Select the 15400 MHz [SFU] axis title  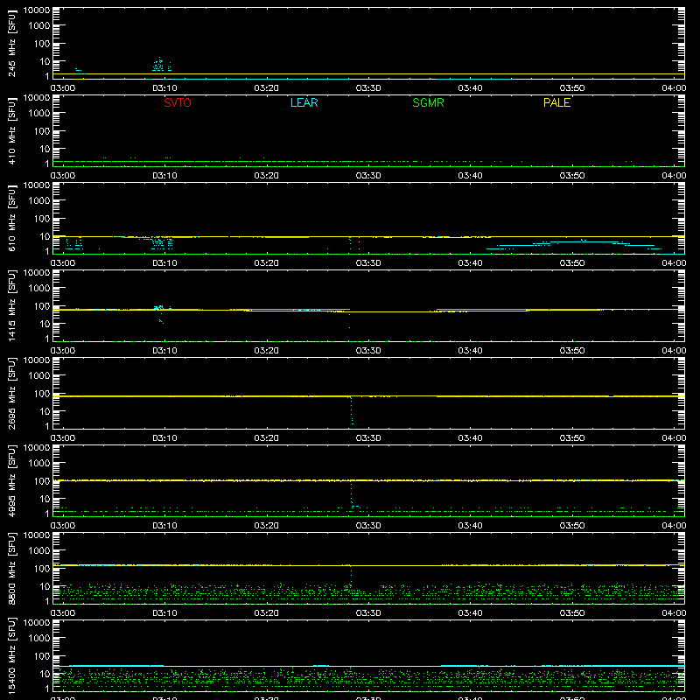point(11,656)
